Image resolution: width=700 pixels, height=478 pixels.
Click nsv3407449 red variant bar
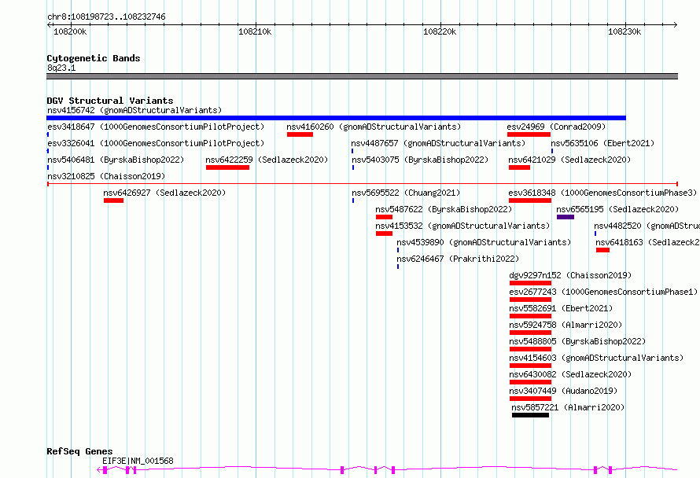(530, 399)
